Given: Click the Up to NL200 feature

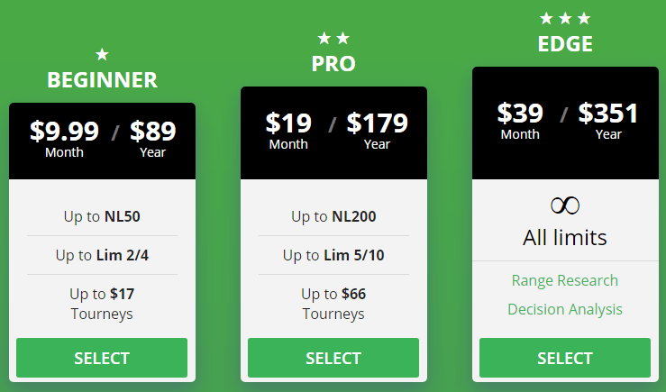Looking at the screenshot, I should tap(333, 216).
